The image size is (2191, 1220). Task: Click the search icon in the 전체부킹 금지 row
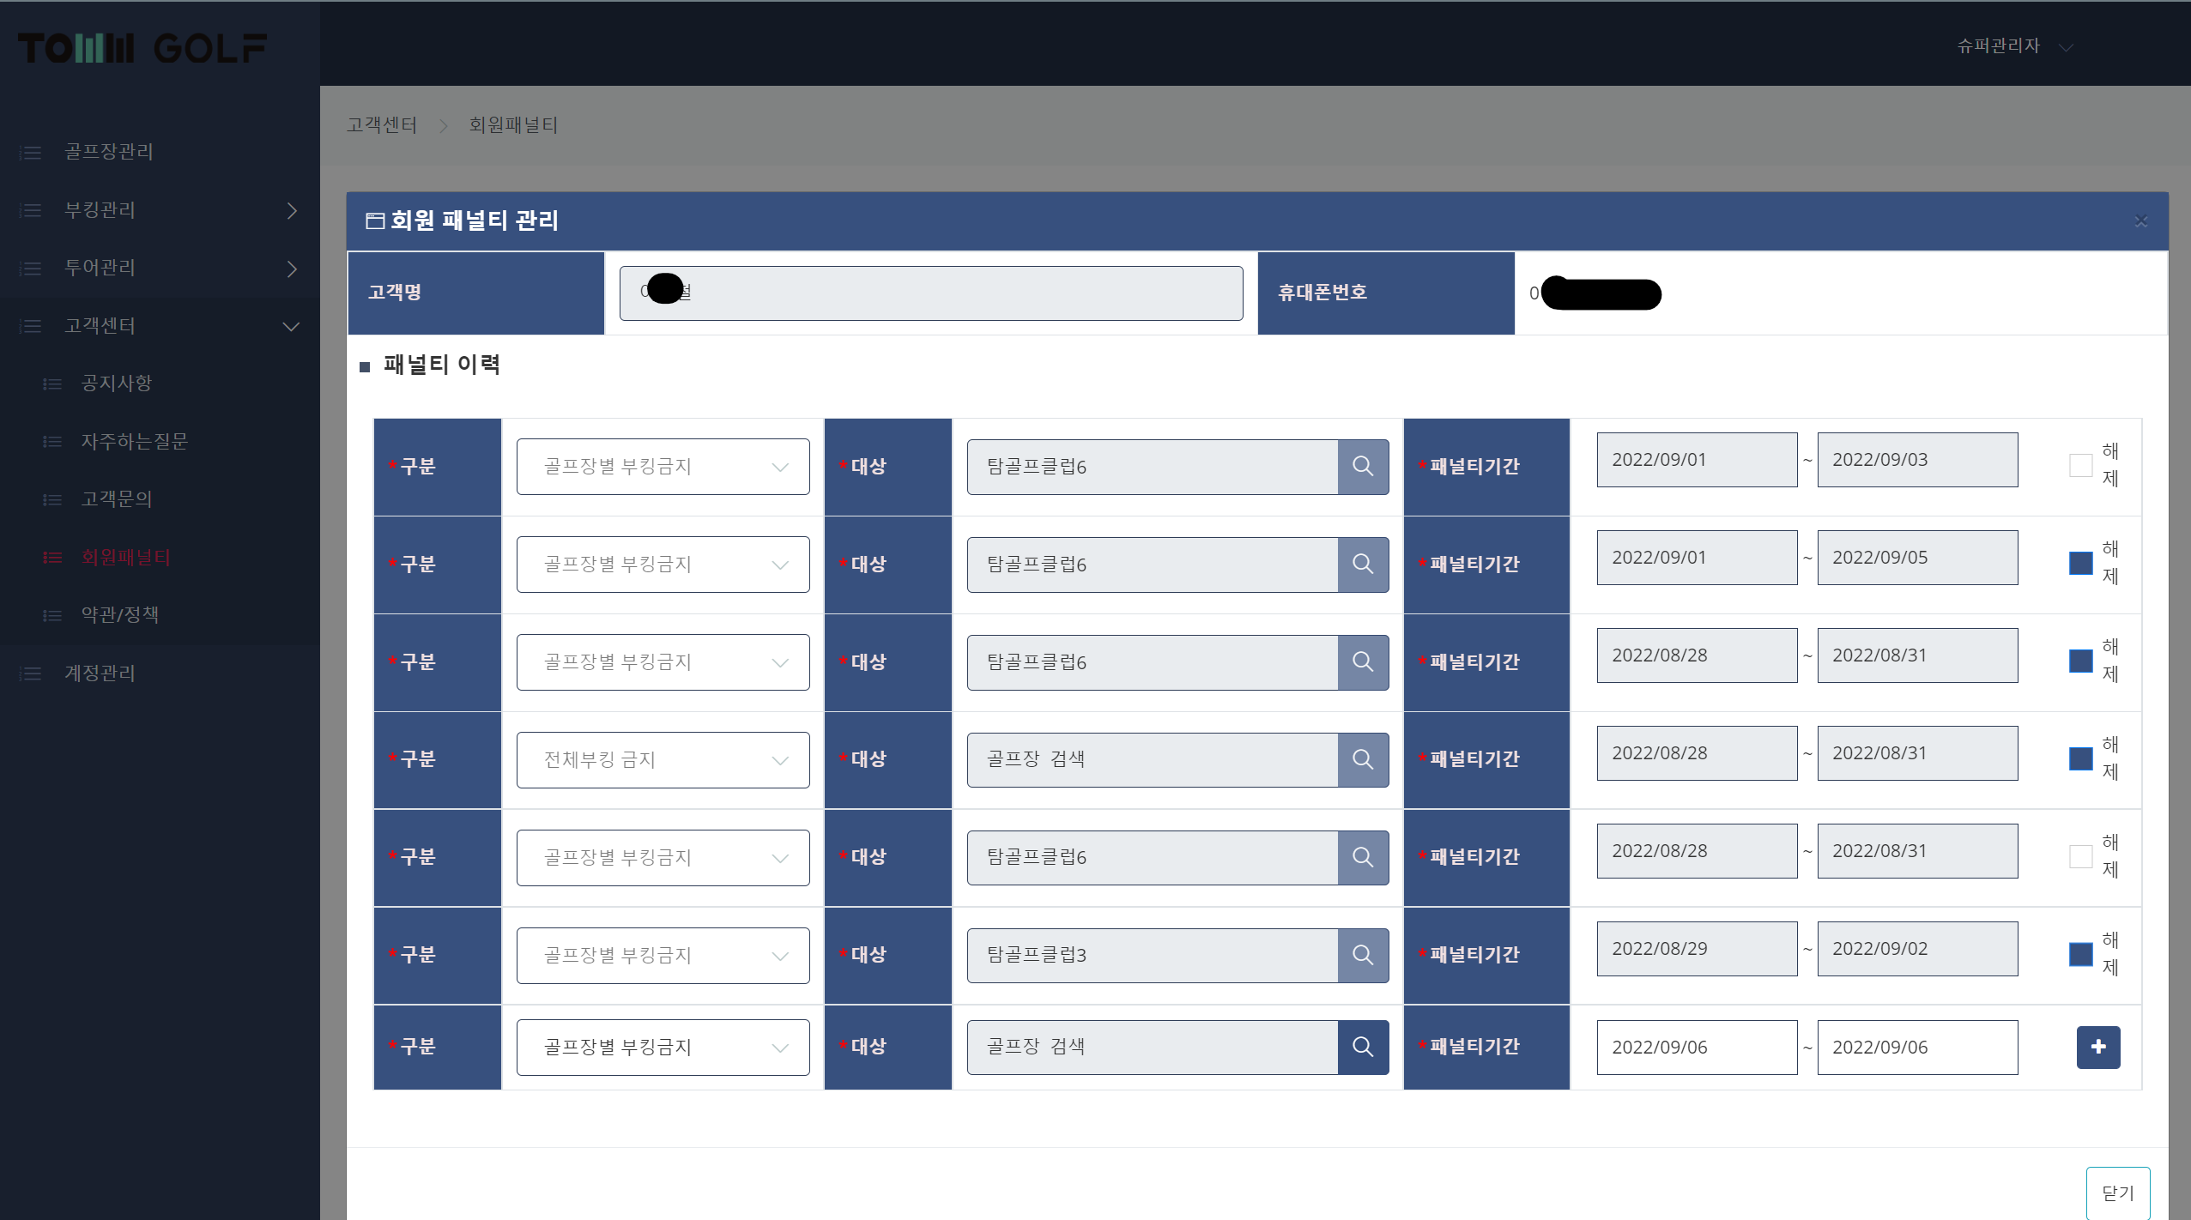click(1363, 759)
